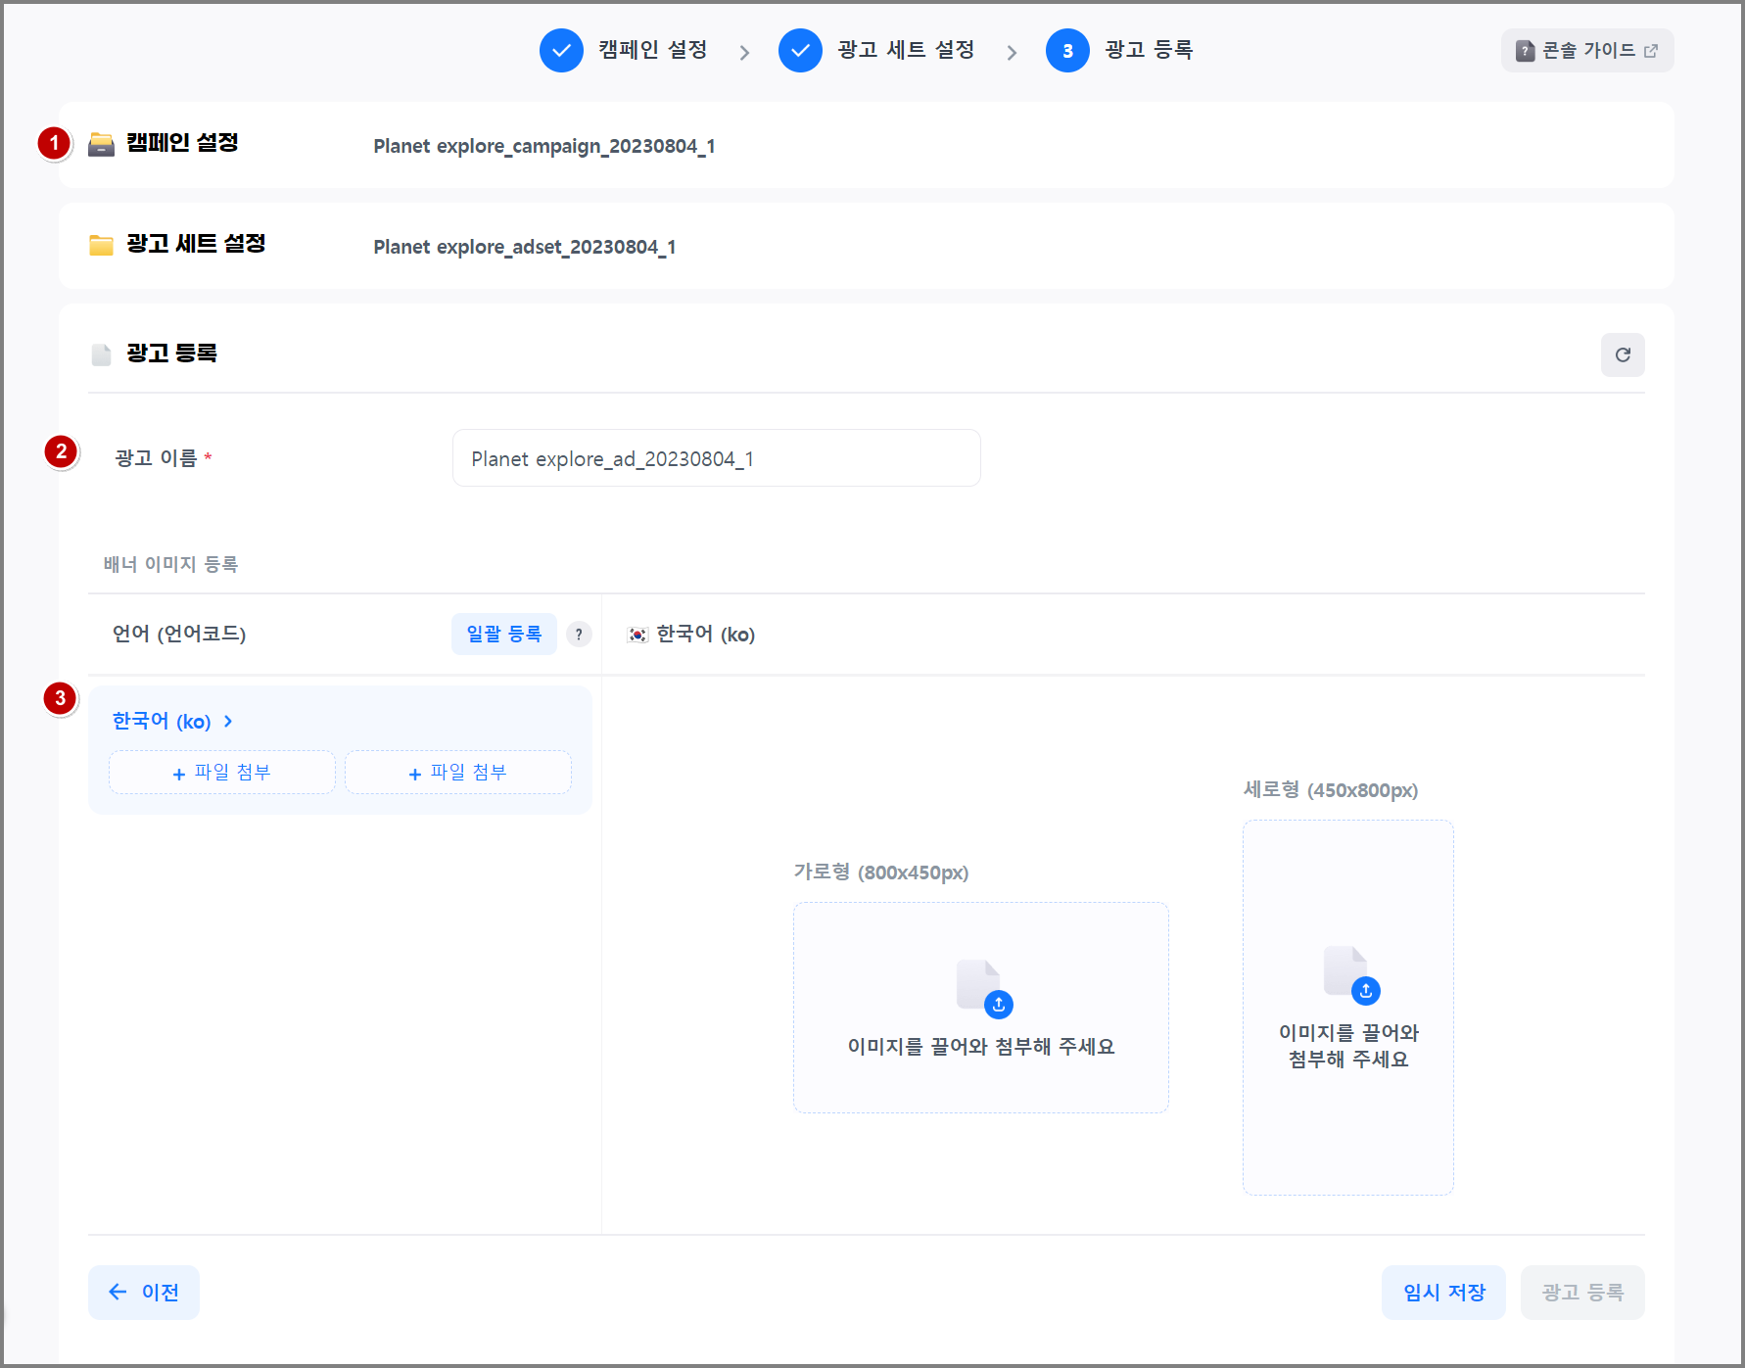The width and height of the screenshot is (1745, 1368).
Task: Click the 일괄 등록 button
Action: (x=504, y=634)
